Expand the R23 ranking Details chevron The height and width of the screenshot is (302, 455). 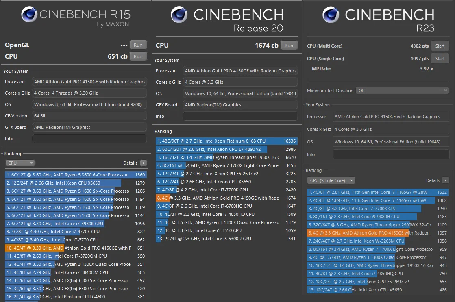[445, 180]
